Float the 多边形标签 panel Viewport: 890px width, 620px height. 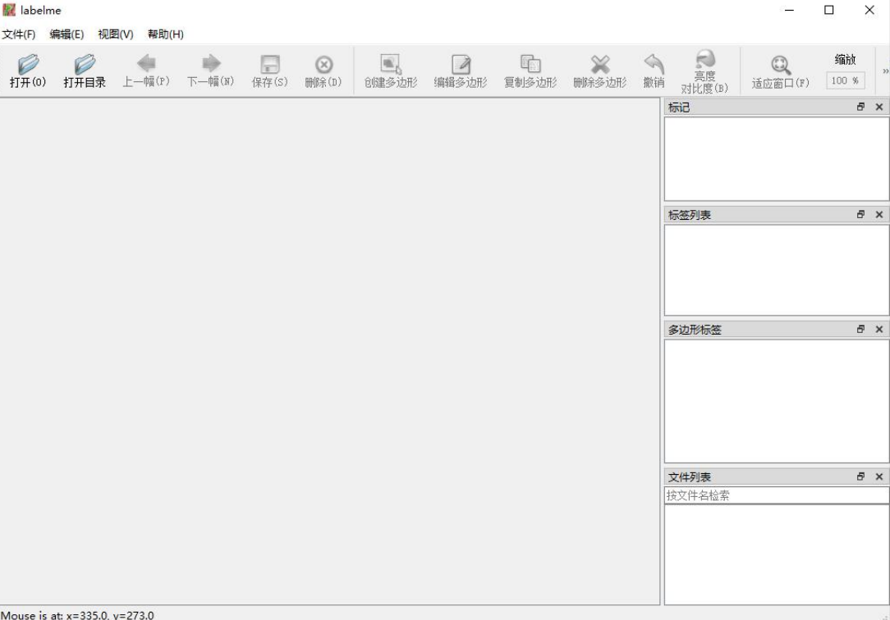(861, 329)
